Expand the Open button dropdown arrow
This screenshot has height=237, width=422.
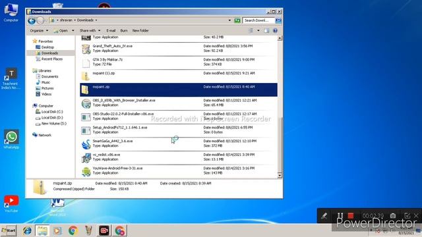73,31
